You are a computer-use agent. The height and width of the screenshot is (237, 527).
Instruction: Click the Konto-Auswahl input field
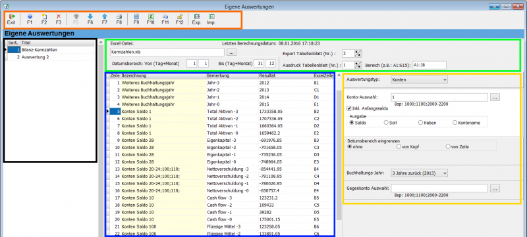coord(439,97)
